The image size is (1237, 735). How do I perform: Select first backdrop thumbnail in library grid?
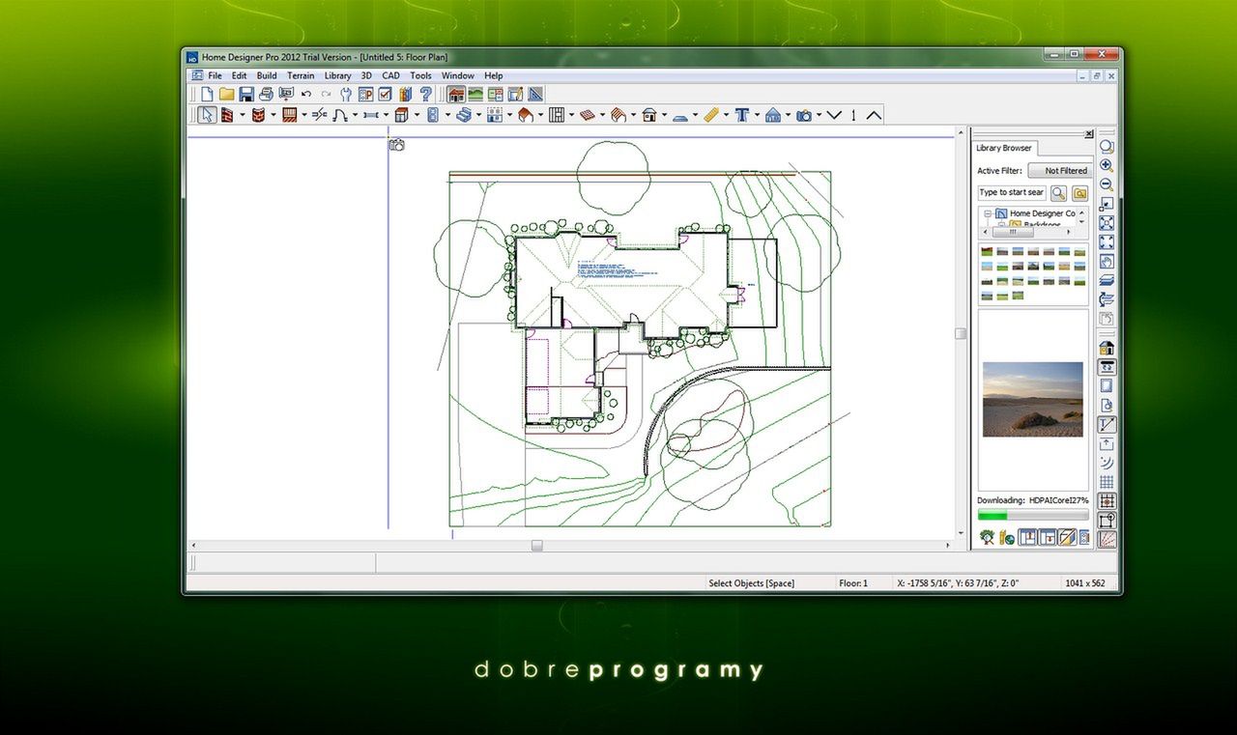pos(987,251)
